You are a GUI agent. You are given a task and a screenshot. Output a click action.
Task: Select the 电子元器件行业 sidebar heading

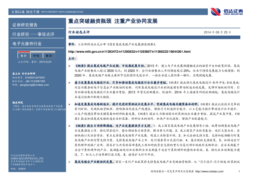[x=27, y=44]
